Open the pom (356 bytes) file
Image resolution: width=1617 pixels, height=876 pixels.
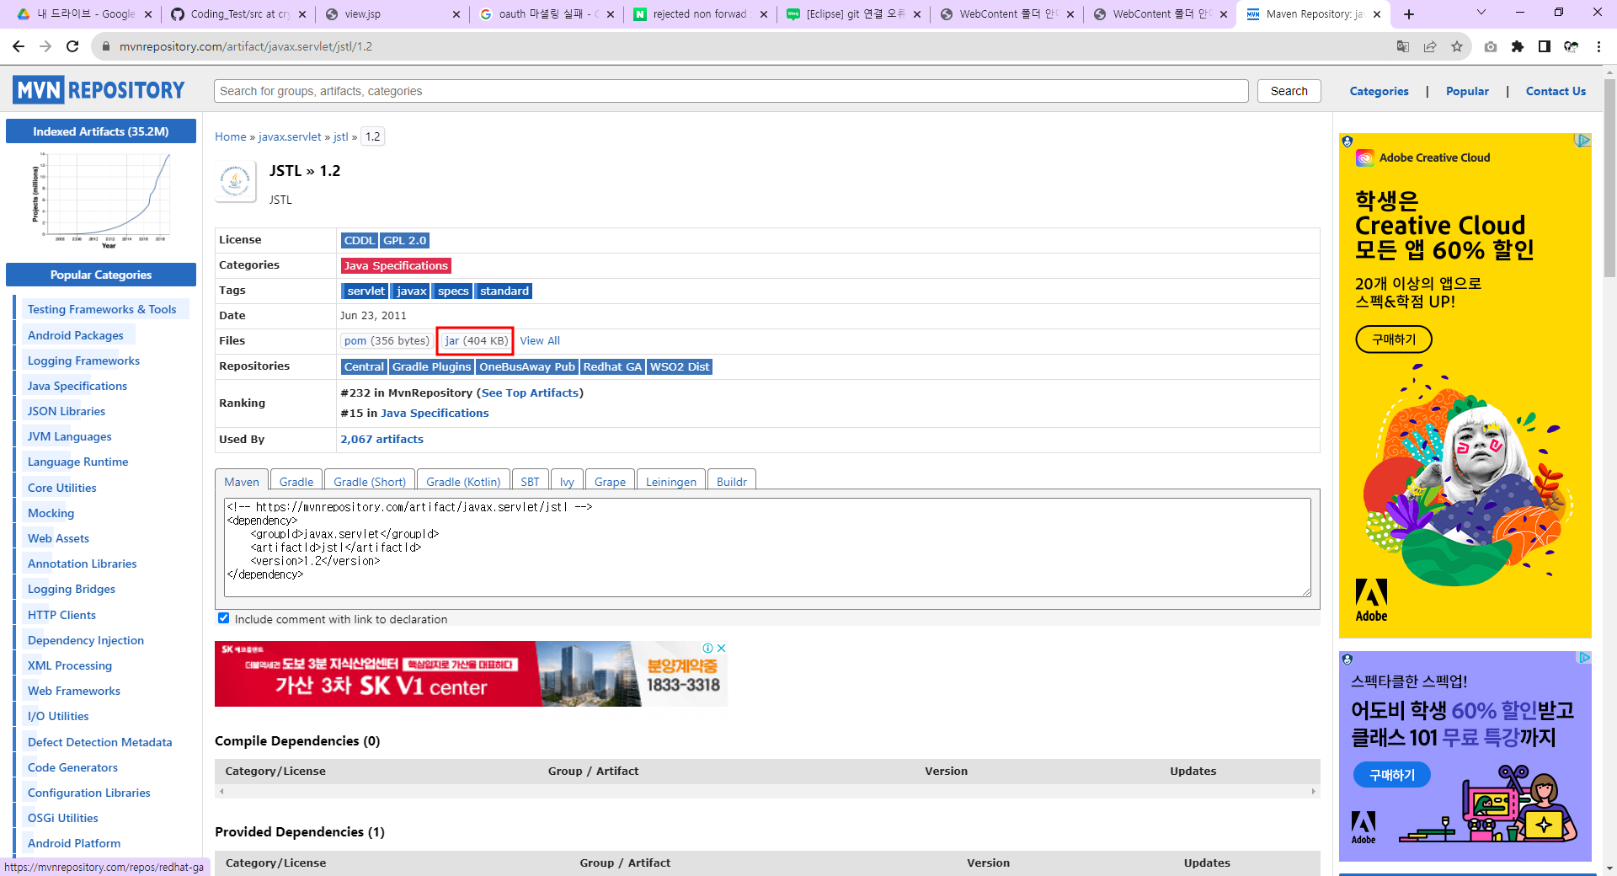coord(387,340)
